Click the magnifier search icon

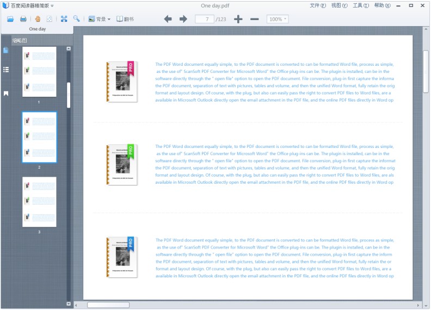pyautogui.click(x=77, y=19)
